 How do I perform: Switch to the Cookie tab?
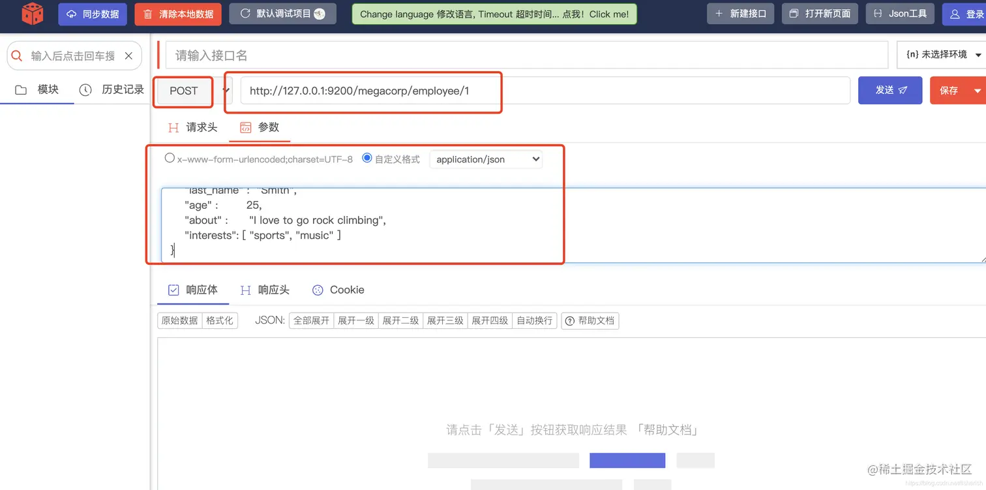[x=338, y=290]
